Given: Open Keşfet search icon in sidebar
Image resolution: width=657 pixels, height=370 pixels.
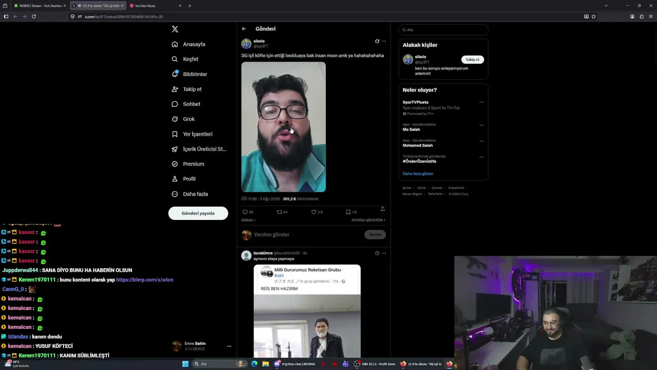Looking at the screenshot, I should [x=175, y=59].
